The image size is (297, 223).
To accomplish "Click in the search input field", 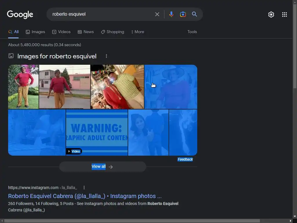I will point(102,14).
